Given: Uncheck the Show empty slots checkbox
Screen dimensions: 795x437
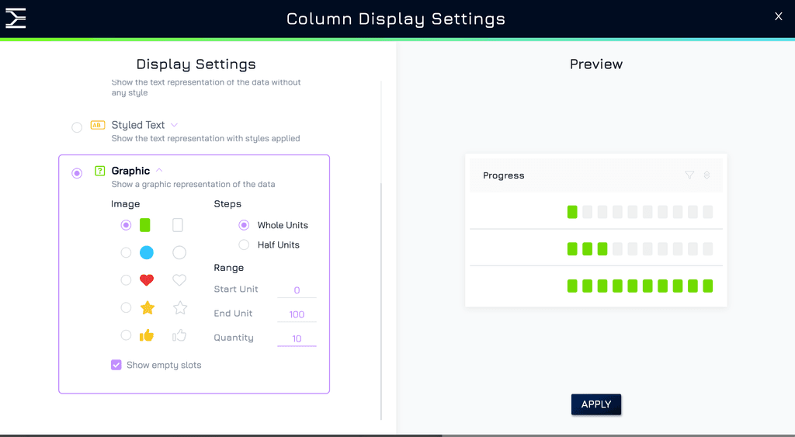Looking at the screenshot, I should click(x=116, y=365).
